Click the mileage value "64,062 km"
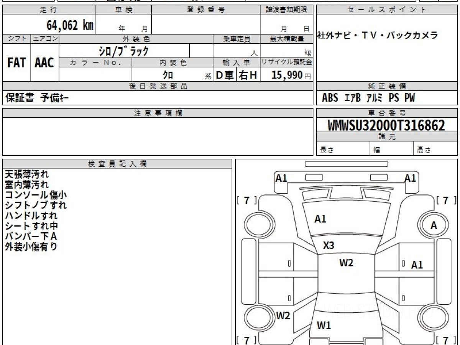460x345 pixels. pyautogui.click(x=70, y=25)
